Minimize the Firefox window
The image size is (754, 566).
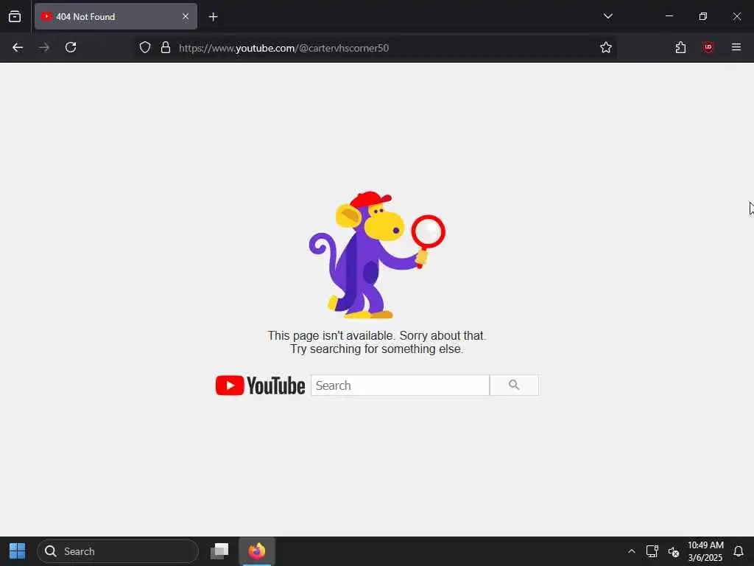(x=669, y=16)
